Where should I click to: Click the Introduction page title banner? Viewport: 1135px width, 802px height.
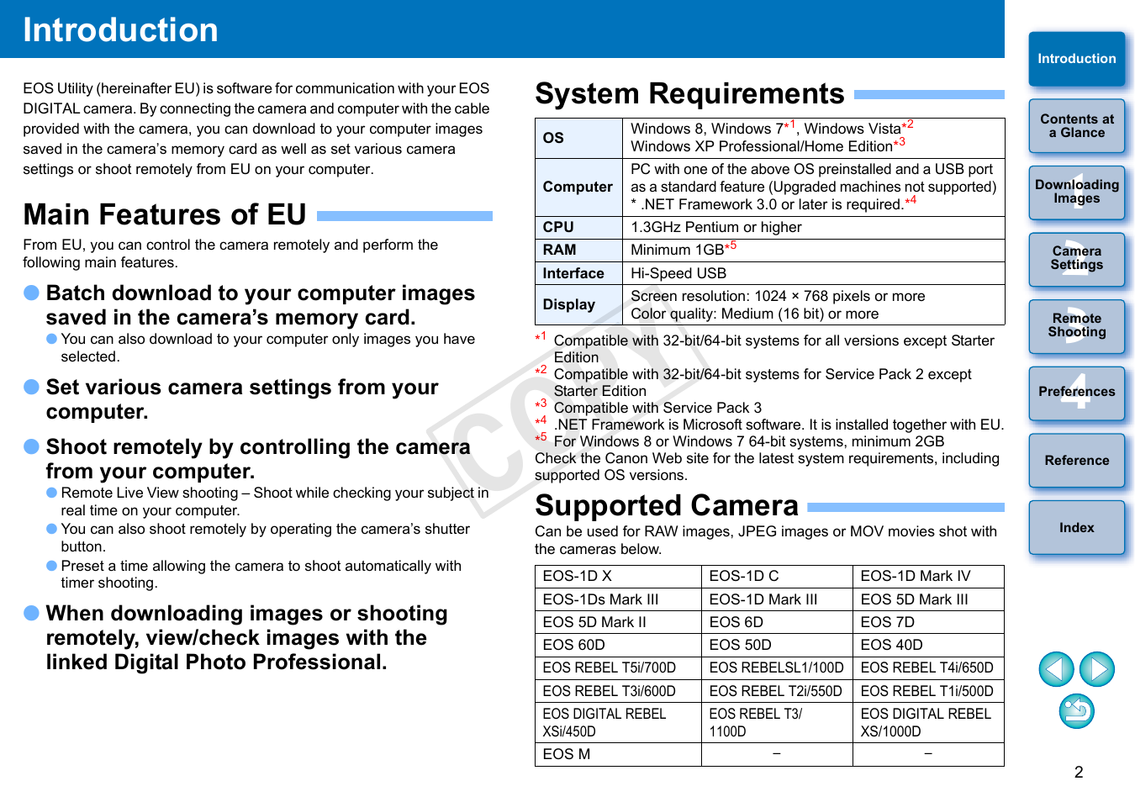click(x=502, y=29)
